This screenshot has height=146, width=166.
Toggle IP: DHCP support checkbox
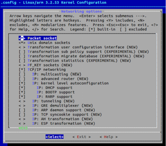[x=22, y=88]
